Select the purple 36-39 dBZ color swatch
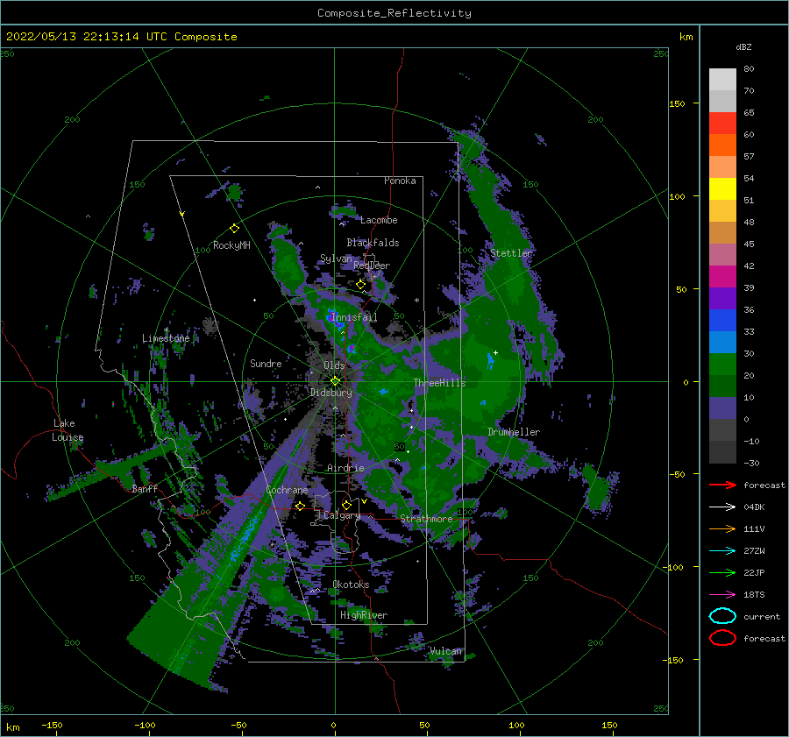 click(722, 298)
